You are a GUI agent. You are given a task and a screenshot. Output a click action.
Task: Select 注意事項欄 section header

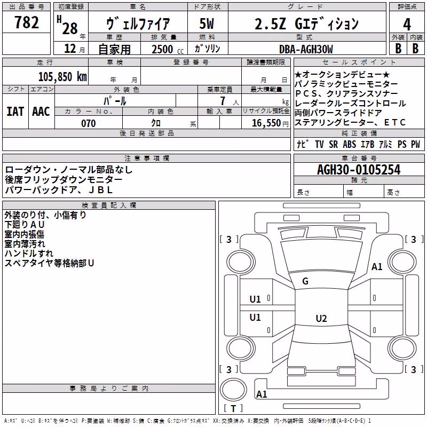pyautogui.click(x=147, y=158)
